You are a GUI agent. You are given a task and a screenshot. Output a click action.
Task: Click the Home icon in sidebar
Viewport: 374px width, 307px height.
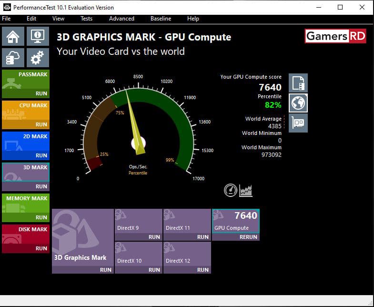13,36
